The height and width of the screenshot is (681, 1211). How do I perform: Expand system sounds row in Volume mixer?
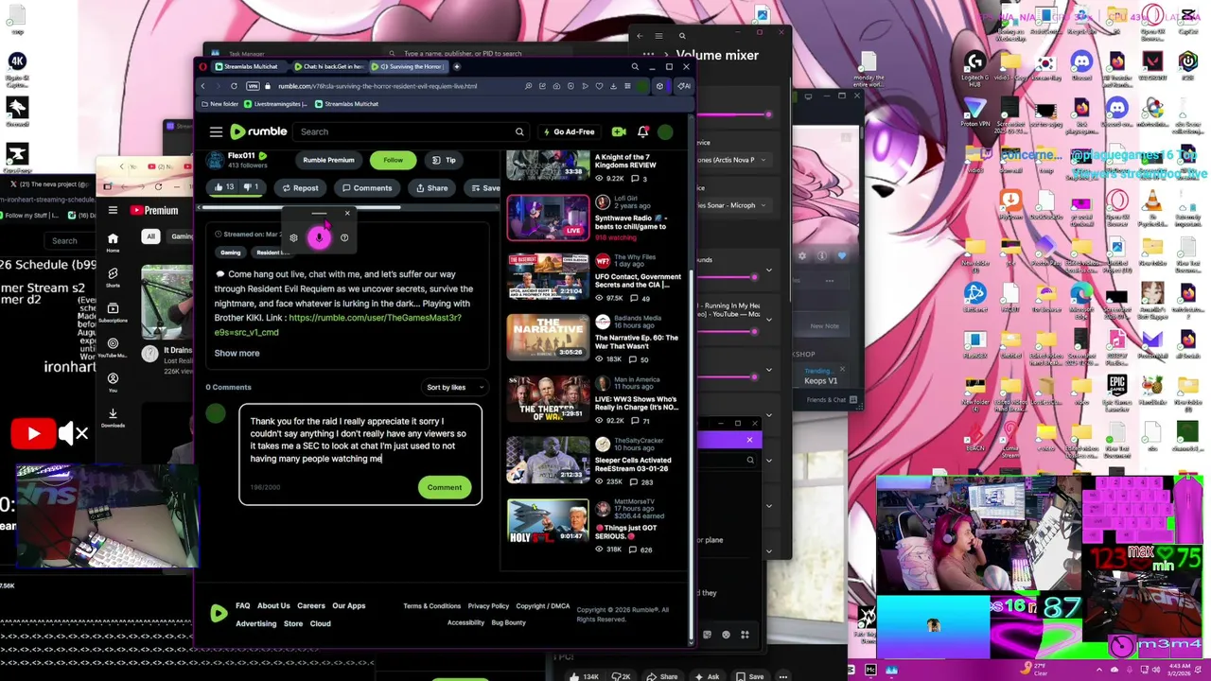(x=768, y=271)
